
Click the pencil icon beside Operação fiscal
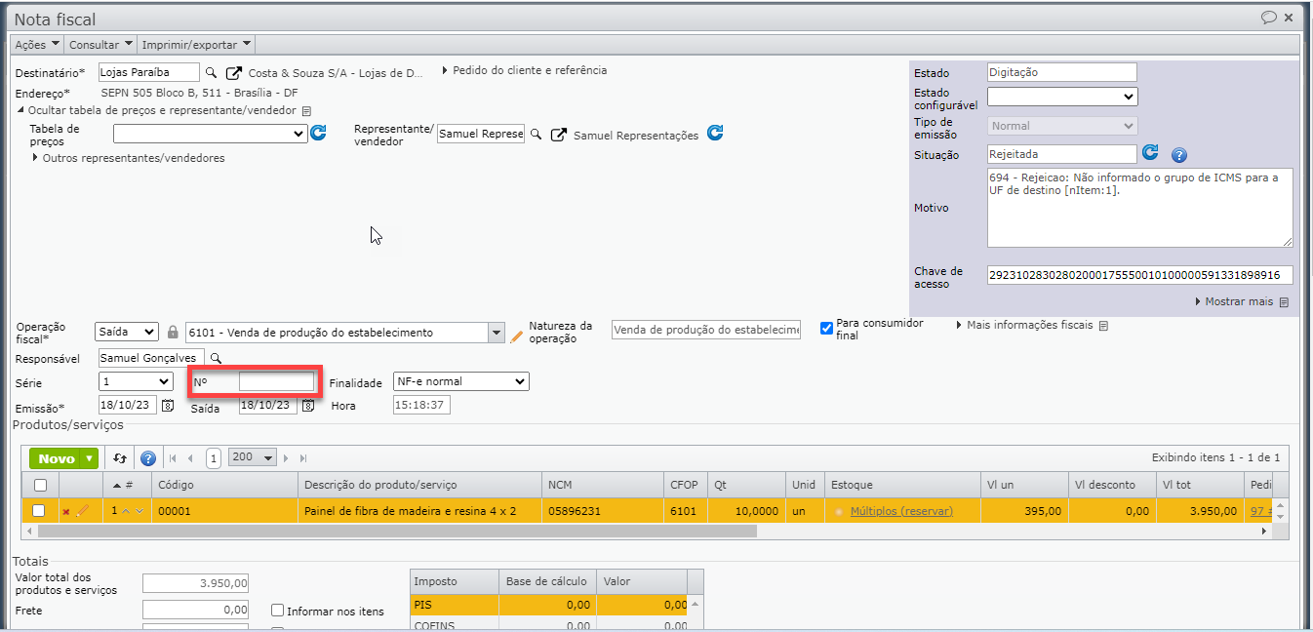click(517, 336)
